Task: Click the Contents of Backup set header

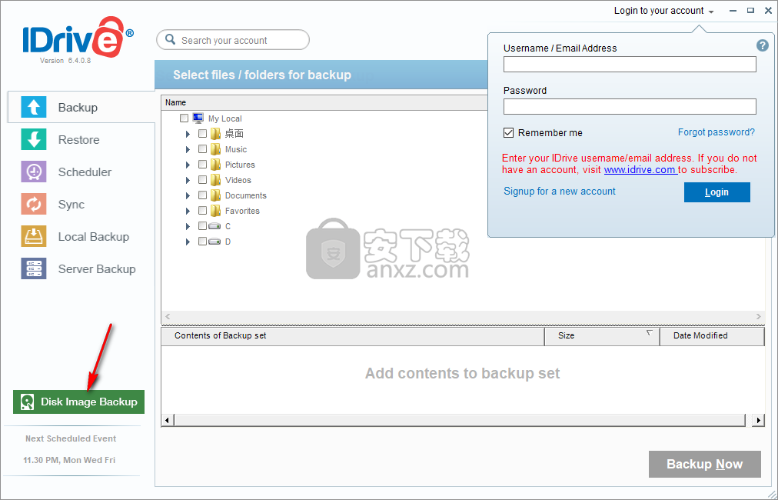Action: [x=353, y=335]
